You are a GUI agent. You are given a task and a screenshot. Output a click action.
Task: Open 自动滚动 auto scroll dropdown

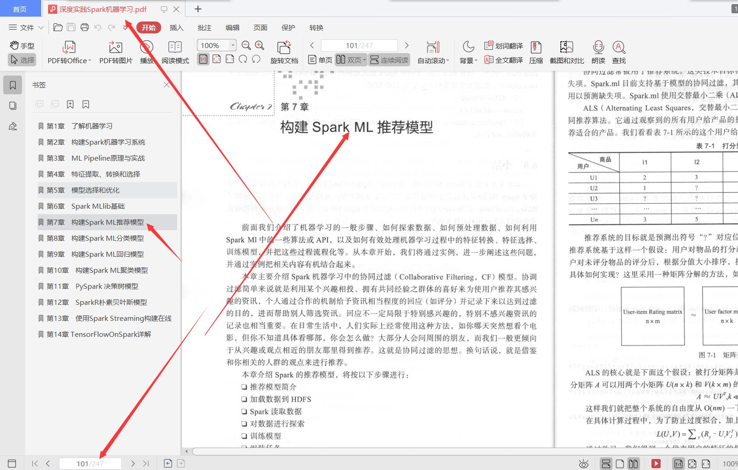[x=433, y=53]
